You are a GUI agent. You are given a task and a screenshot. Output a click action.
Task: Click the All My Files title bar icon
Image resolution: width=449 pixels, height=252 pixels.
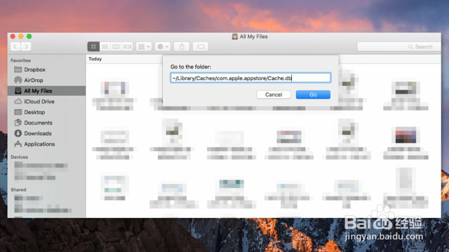tap(235, 37)
